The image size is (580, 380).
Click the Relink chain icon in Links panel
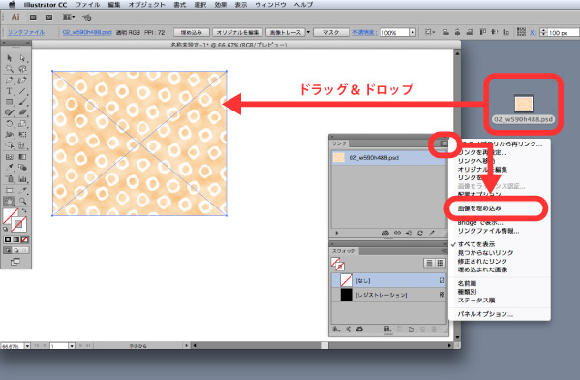point(397,233)
